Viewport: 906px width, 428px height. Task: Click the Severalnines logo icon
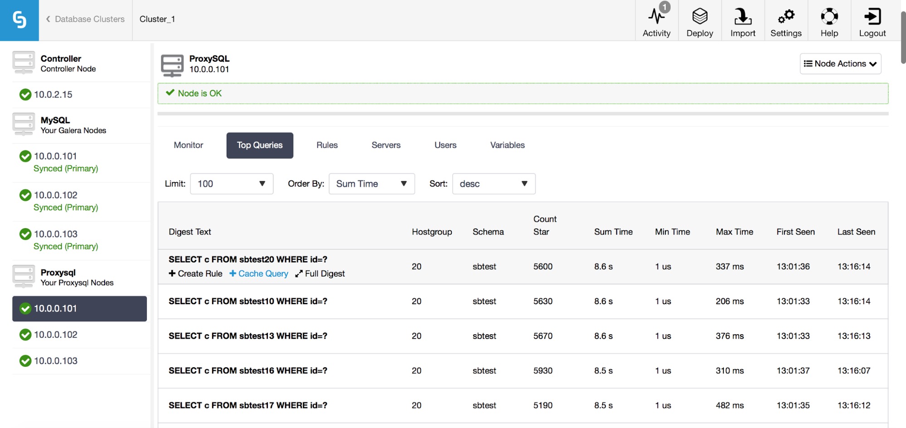point(19,20)
